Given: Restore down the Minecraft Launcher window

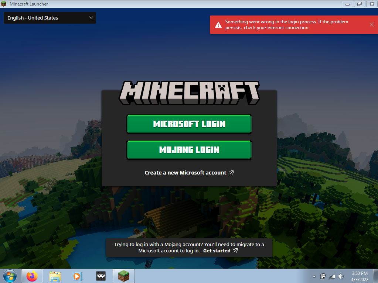Looking at the screenshot, I should click(360, 4).
